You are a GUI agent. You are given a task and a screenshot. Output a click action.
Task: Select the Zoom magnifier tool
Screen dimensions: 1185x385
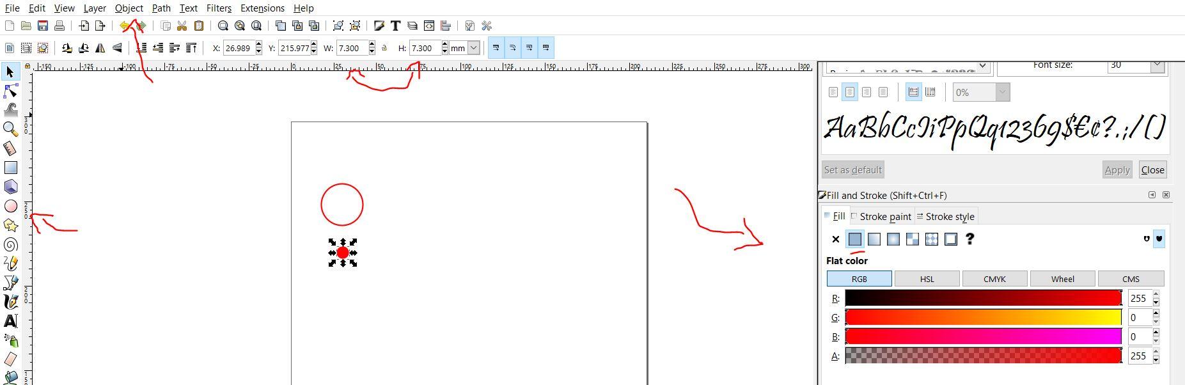(10, 129)
